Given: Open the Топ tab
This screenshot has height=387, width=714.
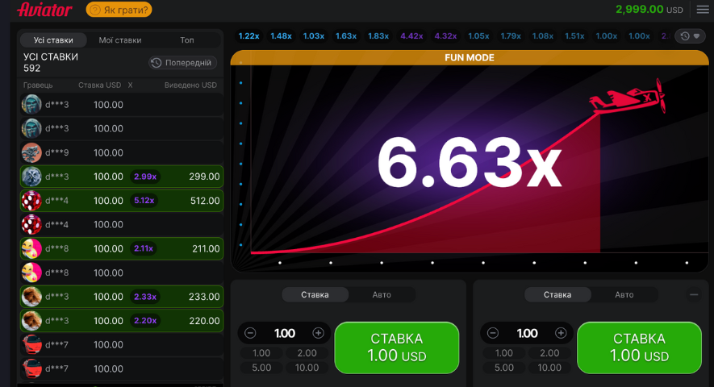Looking at the screenshot, I should click(x=187, y=40).
